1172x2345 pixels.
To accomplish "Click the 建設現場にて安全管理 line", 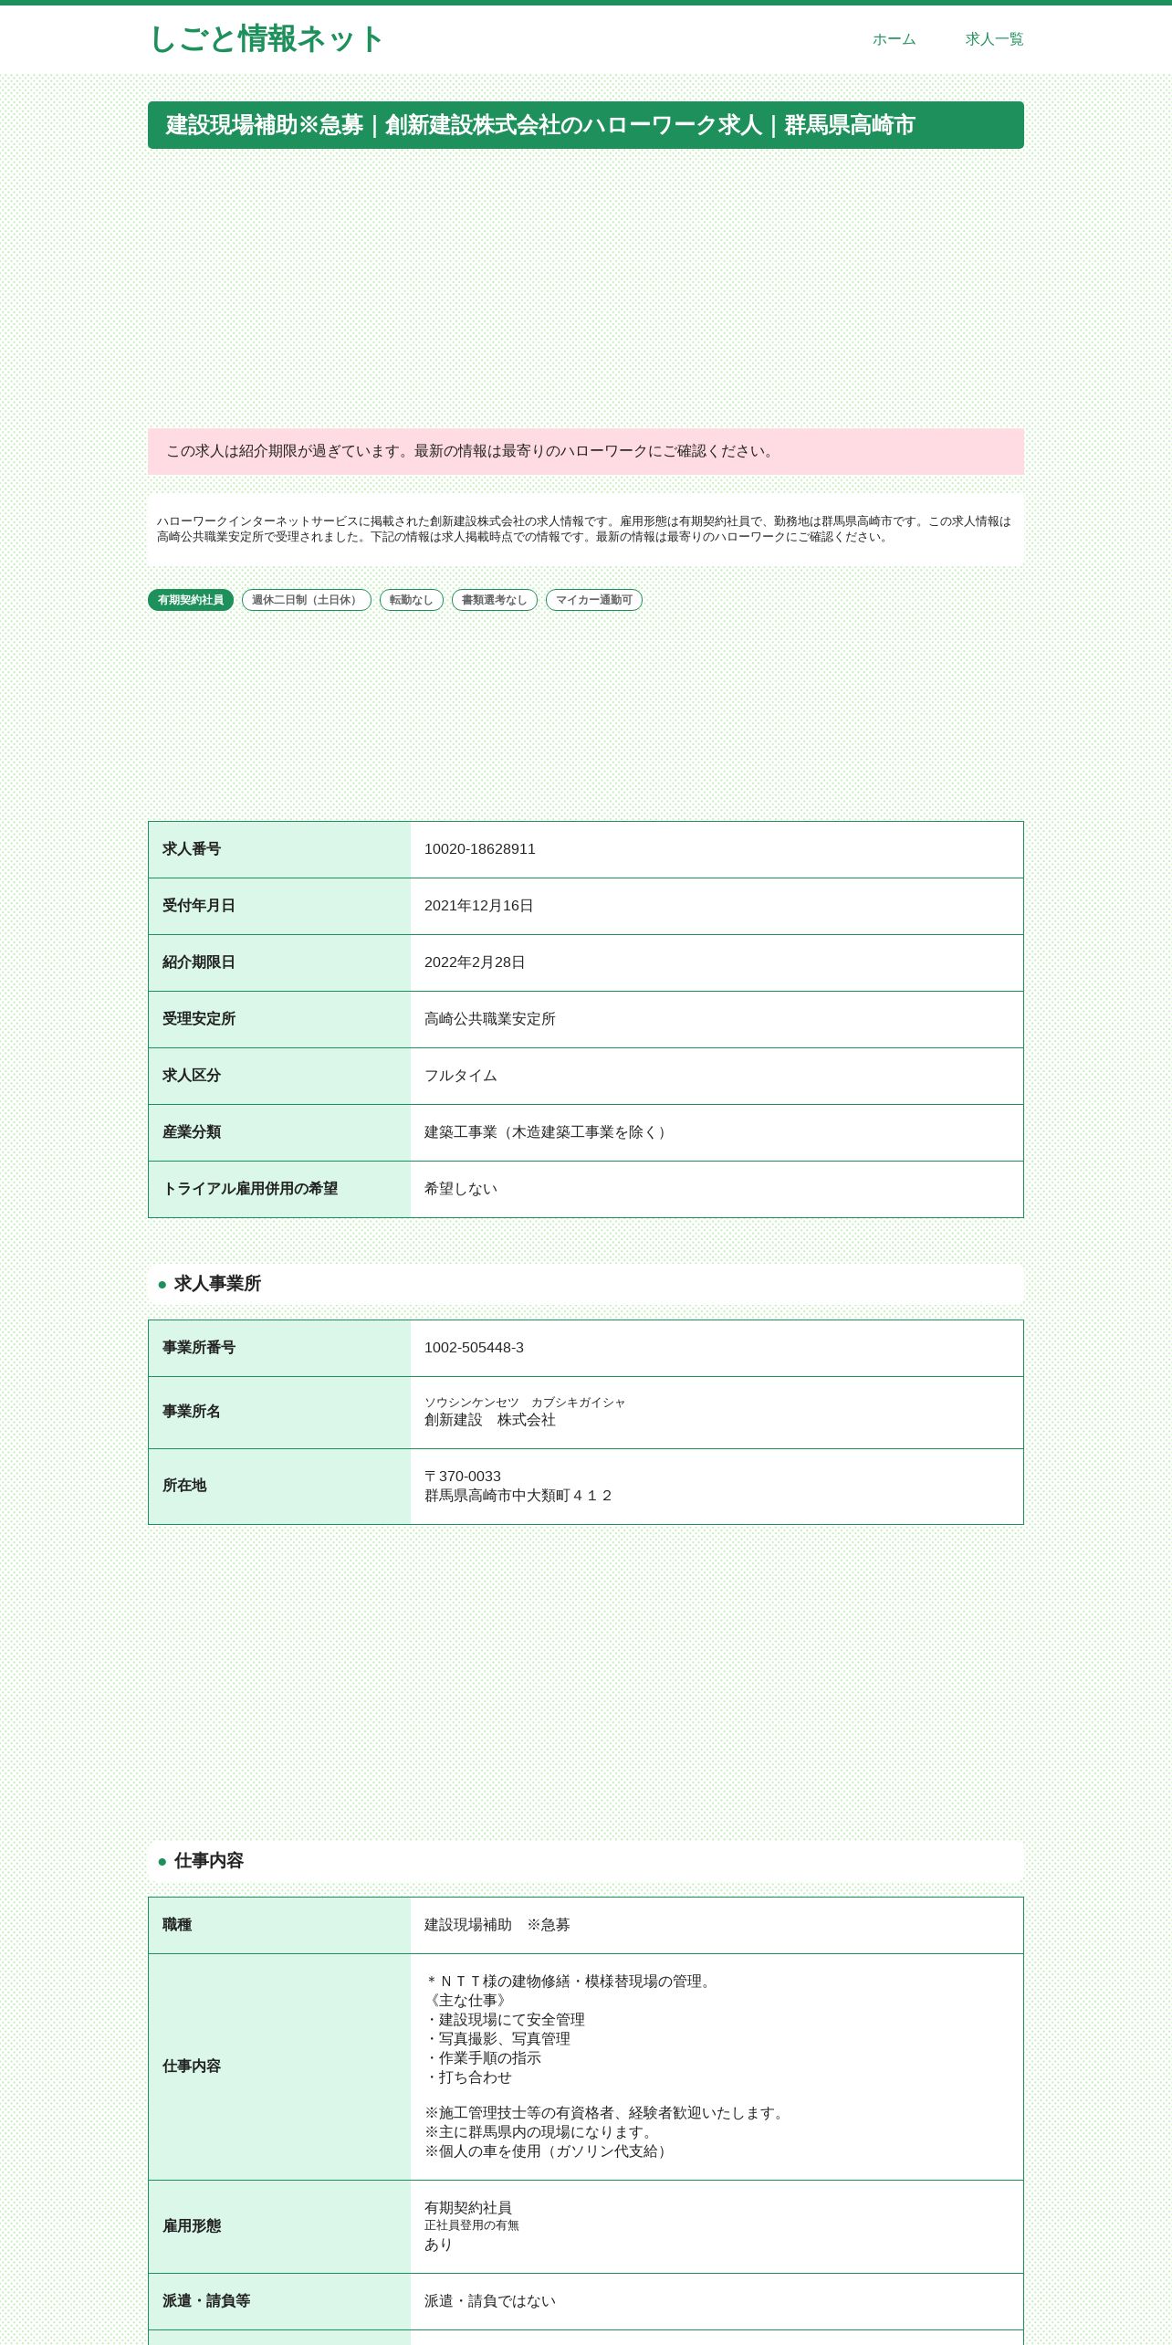I will (505, 2020).
